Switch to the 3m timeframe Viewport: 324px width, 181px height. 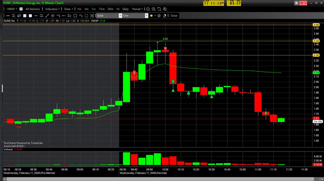pos(86,9)
